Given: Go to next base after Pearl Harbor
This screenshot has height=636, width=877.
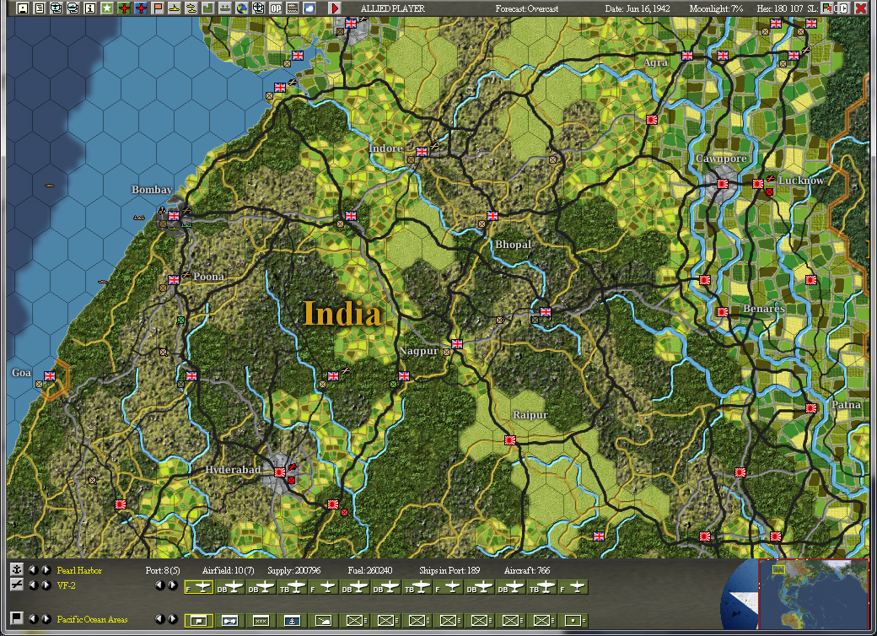Looking at the screenshot, I should 46,569.
